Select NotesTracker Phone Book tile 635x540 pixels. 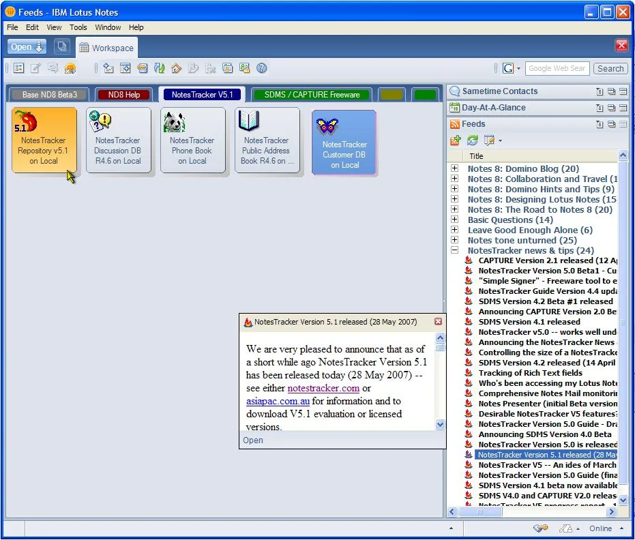(192, 140)
